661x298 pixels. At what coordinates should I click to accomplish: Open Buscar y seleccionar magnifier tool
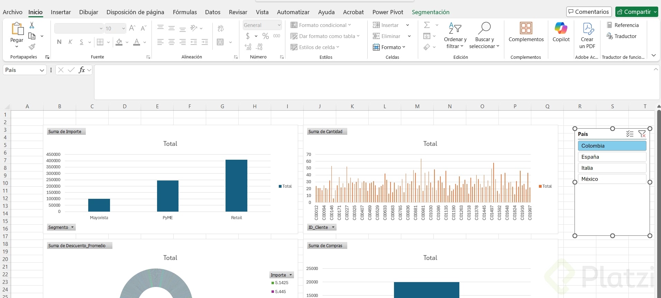pyautogui.click(x=484, y=28)
